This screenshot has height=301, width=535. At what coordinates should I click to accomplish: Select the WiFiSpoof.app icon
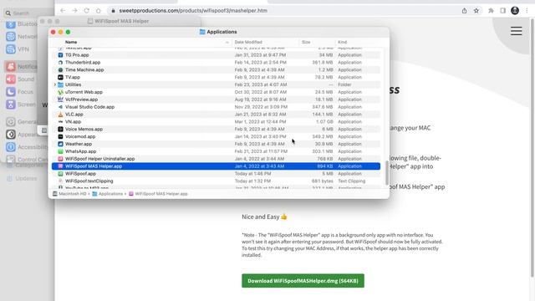60,174
